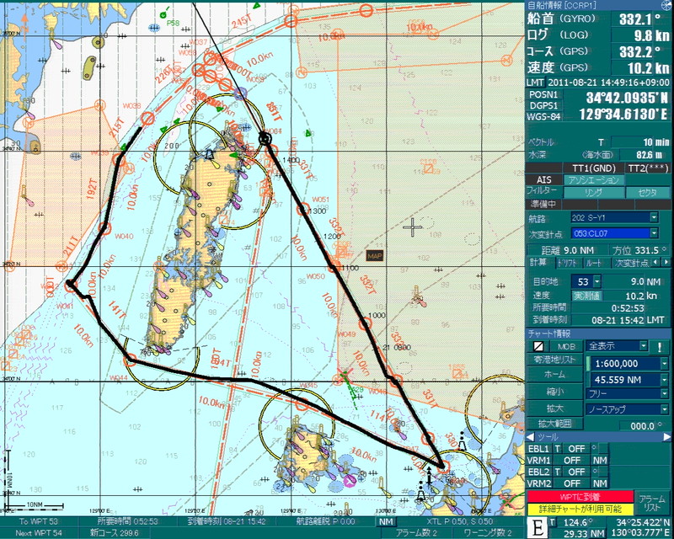
Task: Click the MOB man-overboard button
Action: 563,346
